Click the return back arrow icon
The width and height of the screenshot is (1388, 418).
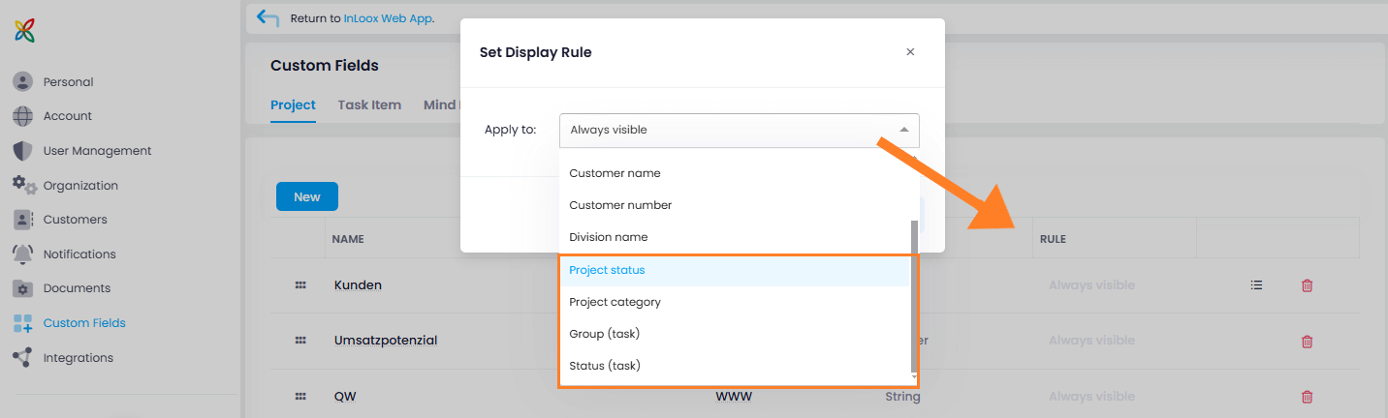[268, 17]
